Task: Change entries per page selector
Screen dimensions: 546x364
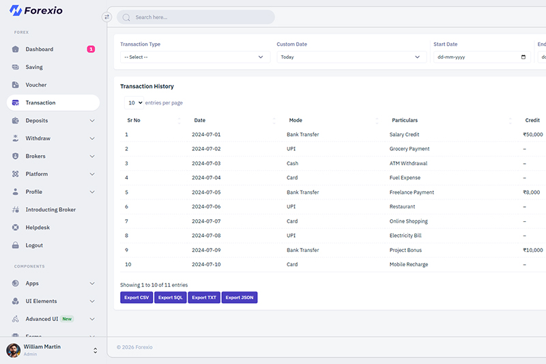Action: [134, 102]
